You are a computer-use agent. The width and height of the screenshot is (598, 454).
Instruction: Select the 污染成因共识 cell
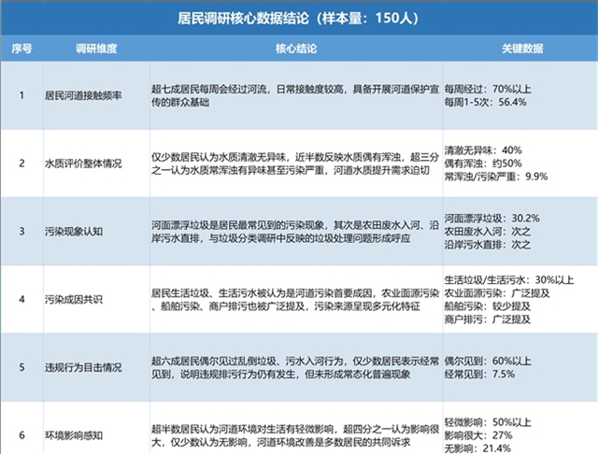(x=96, y=299)
